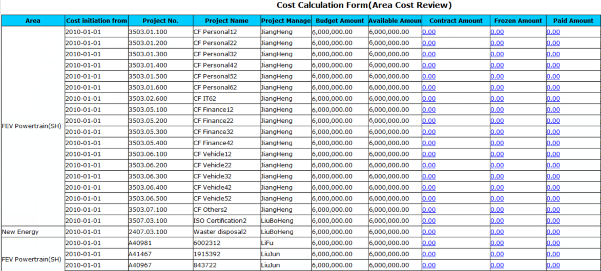Click the Paid Amount column header
This screenshot has height=271, width=601.
573,21
